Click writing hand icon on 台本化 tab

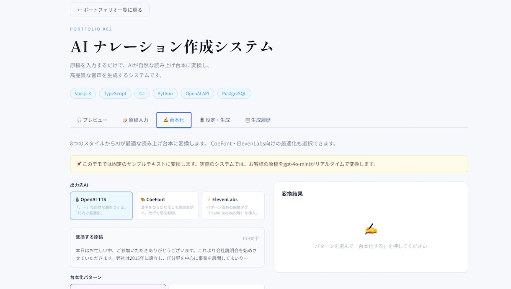pyautogui.click(x=166, y=120)
